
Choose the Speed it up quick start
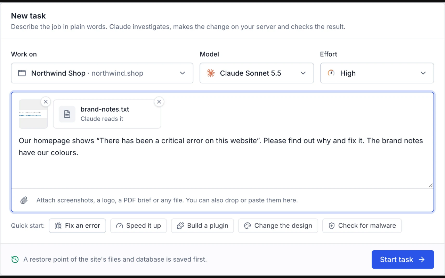138,226
